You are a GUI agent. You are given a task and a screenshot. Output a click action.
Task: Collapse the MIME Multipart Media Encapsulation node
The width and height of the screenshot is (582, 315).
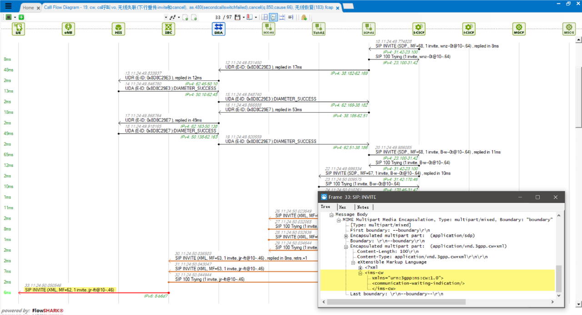(339, 220)
